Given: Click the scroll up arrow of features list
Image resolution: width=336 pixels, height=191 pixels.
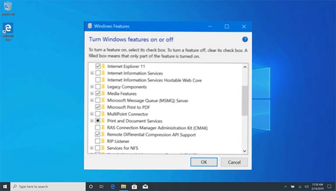Looking at the screenshot, I should click(x=245, y=67).
